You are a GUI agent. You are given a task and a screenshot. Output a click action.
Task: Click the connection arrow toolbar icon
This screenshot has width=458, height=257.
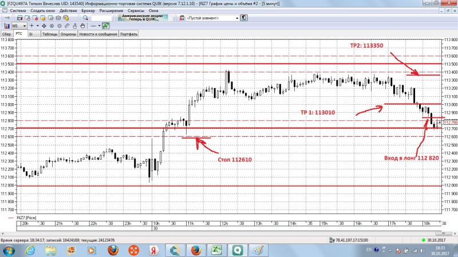click(7, 18)
